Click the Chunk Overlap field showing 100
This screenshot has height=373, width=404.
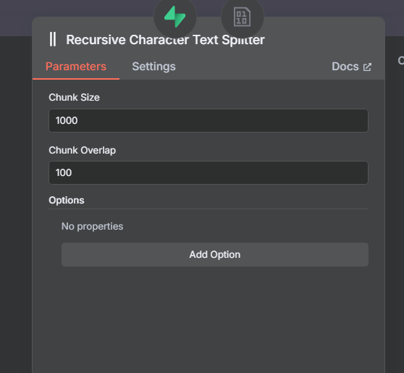click(x=209, y=172)
